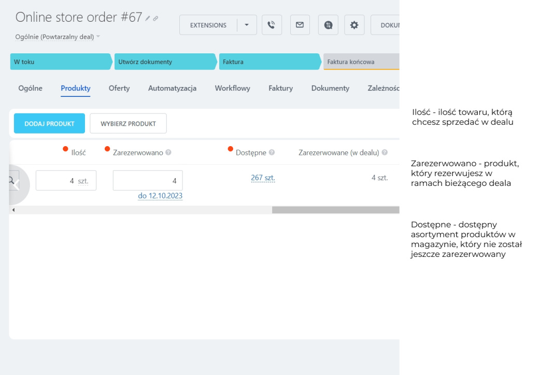The width and height of the screenshot is (539, 375).
Task: Open the settings gear icon
Action: point(354,25)
